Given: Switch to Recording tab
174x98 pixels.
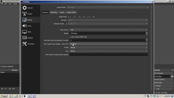Looking at the screenshot, I should pos(54,12).
